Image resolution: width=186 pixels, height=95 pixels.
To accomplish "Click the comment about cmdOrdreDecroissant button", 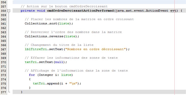I will point(64,6).
